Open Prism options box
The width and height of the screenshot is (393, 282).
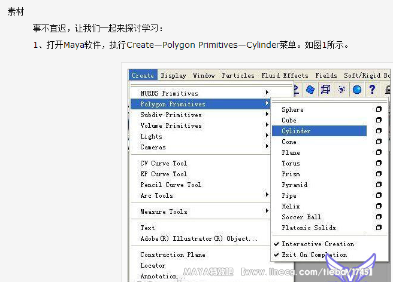(x=379, y=173)
